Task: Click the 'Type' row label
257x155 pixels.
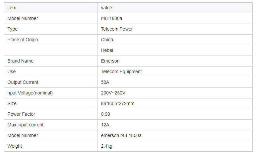Action: point(13,29)
